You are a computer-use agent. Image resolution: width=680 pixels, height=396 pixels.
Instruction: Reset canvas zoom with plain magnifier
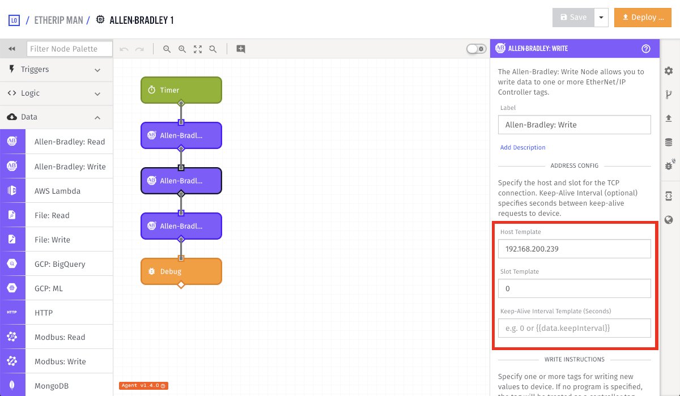(x=213, y=49)
